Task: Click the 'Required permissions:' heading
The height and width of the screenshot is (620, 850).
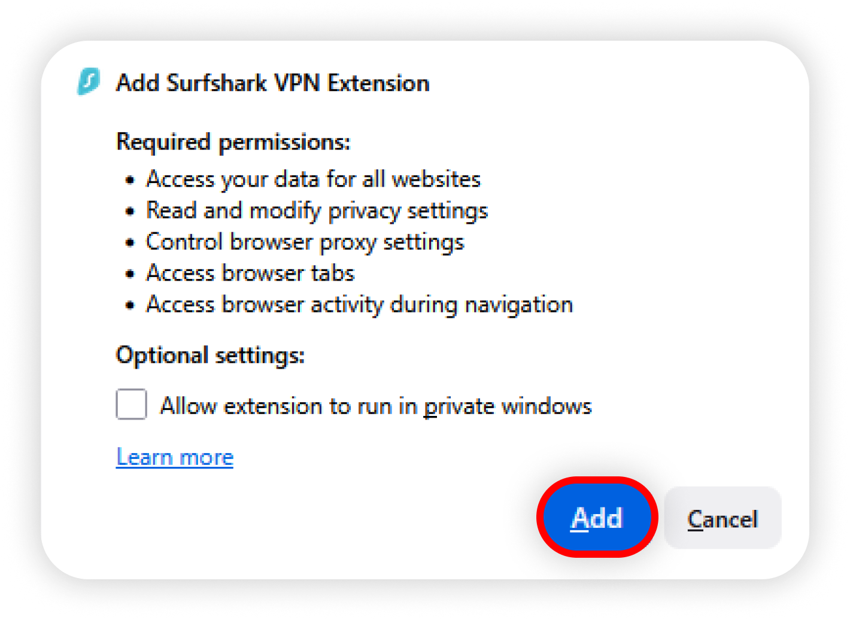Action: pos(233,142)
